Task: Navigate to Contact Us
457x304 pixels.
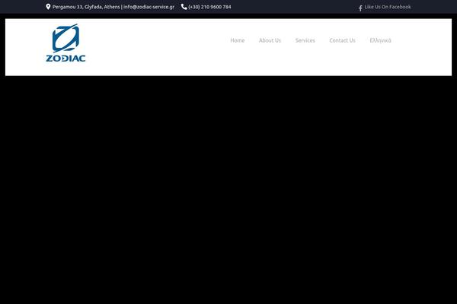Action: coord(342,40)
